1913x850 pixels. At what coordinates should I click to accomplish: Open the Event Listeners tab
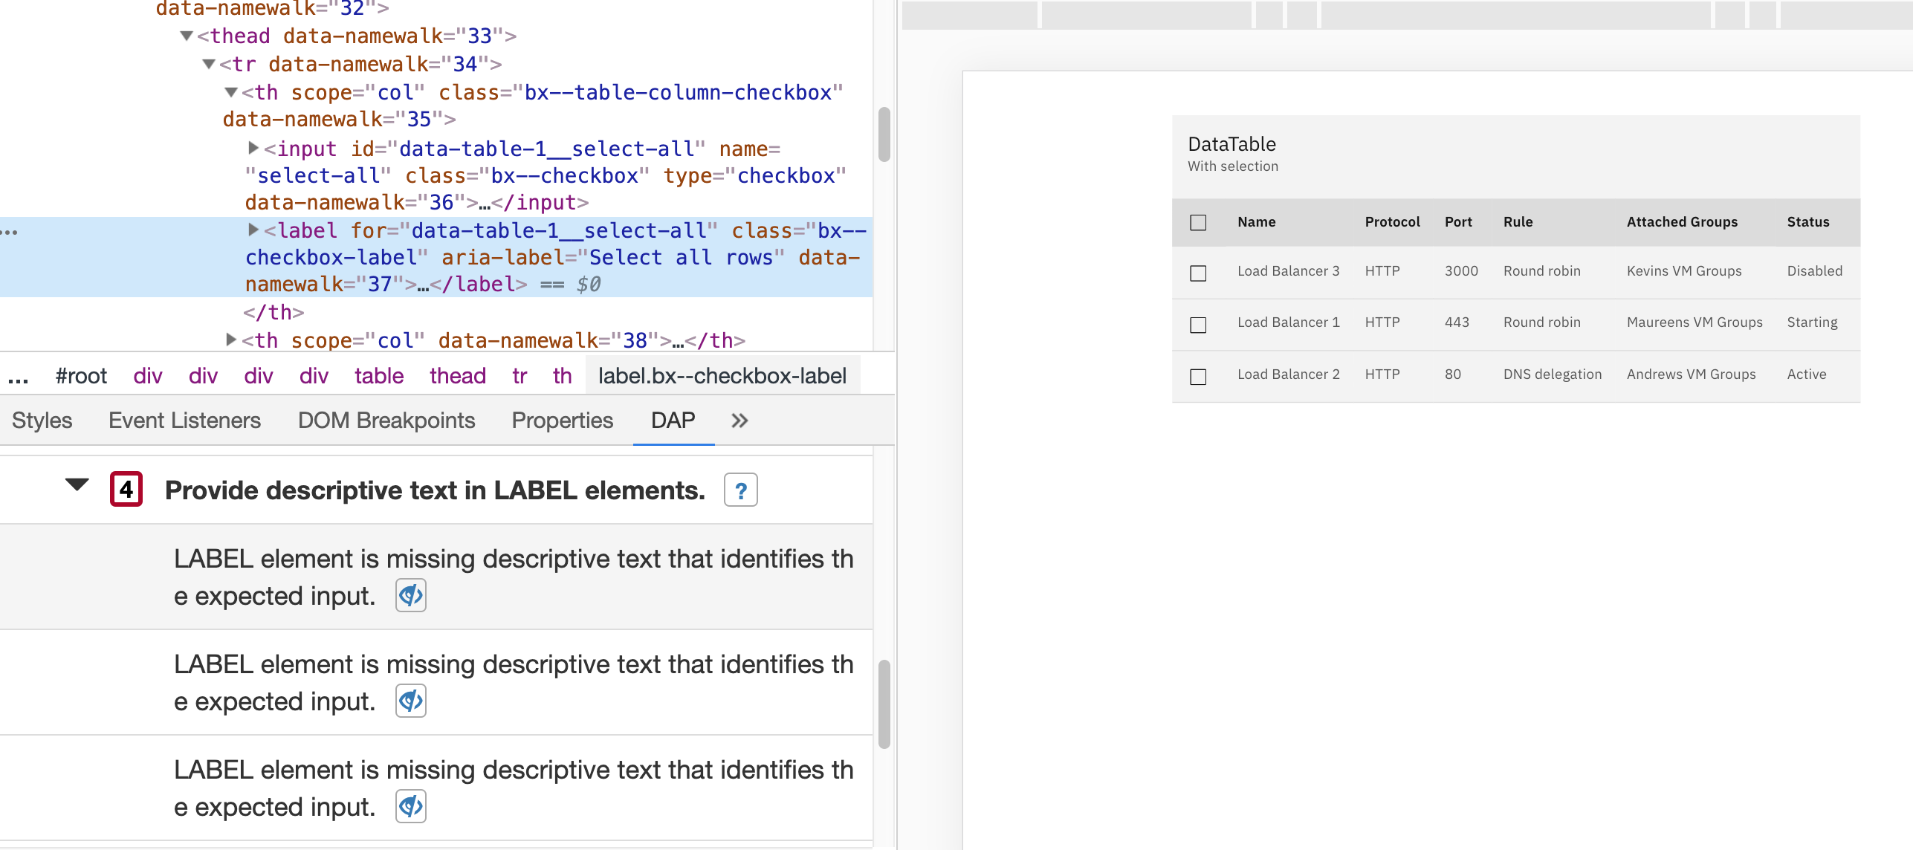tap(184, 421)
